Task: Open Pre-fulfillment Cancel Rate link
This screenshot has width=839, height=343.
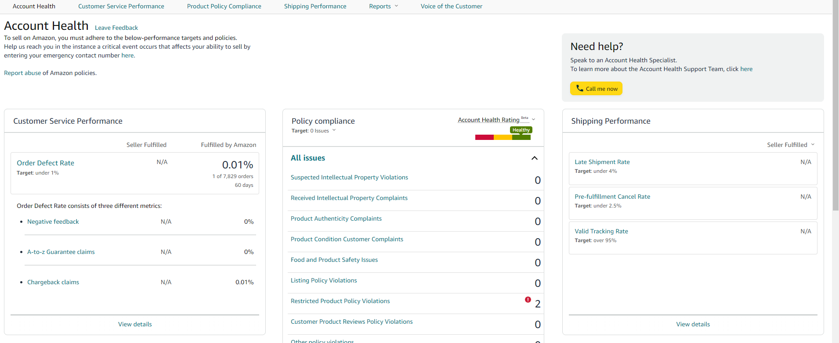Action: [x=612, y=197]
